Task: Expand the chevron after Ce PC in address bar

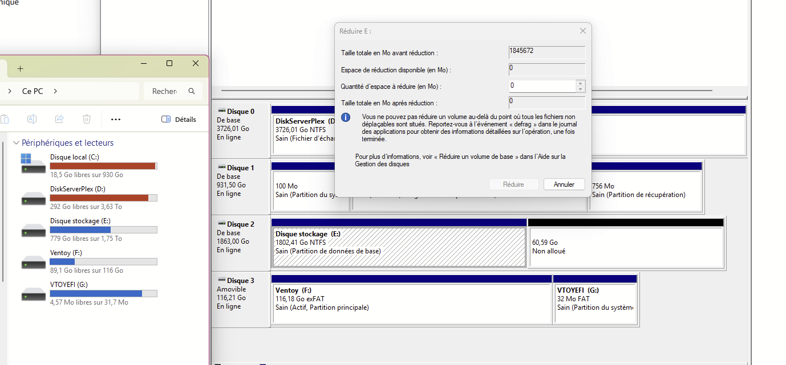Action: click(55, 91)
